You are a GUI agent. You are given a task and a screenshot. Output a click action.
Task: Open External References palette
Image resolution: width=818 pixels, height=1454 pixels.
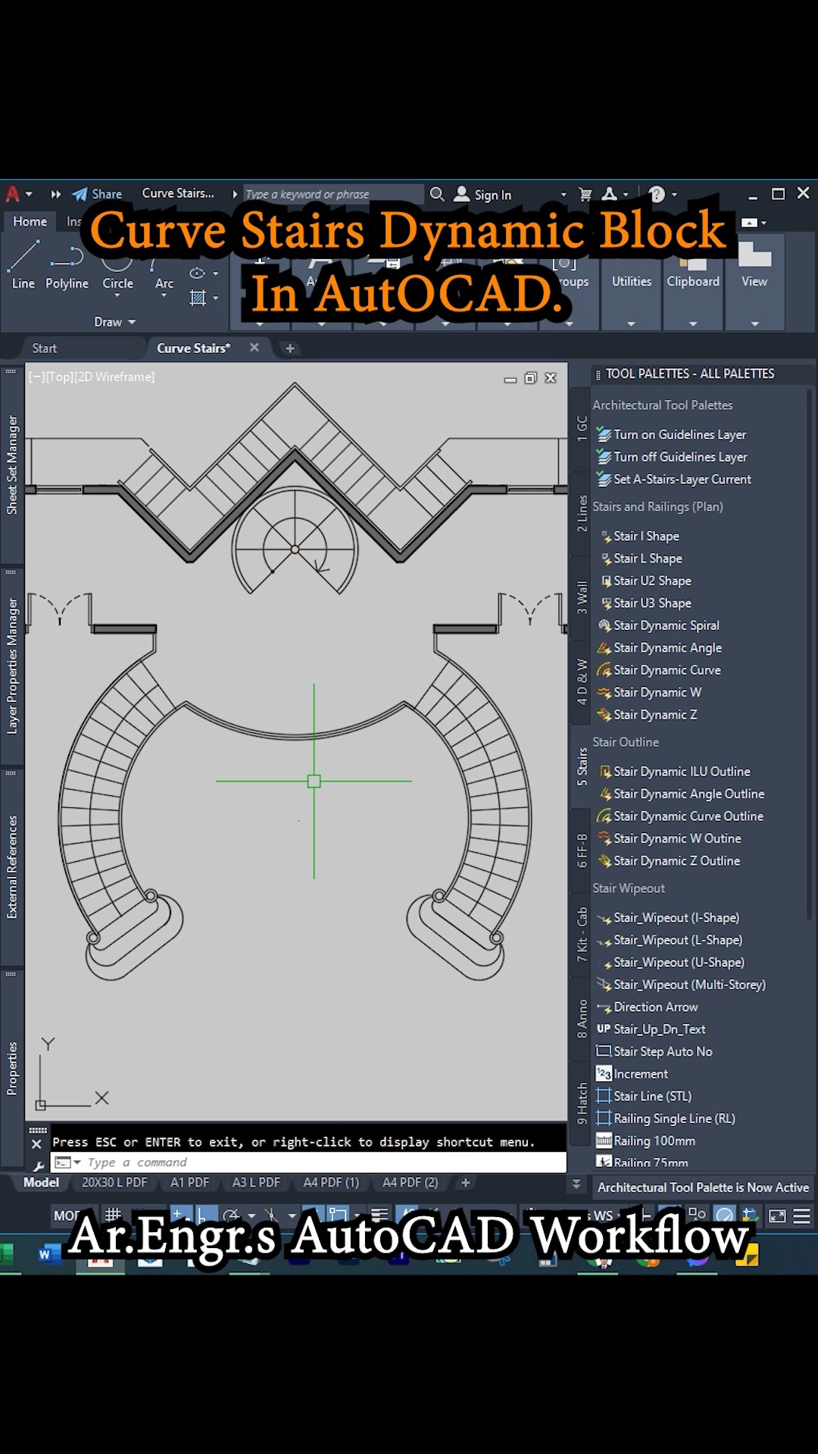pyautogui.click(x=12, y=867)
